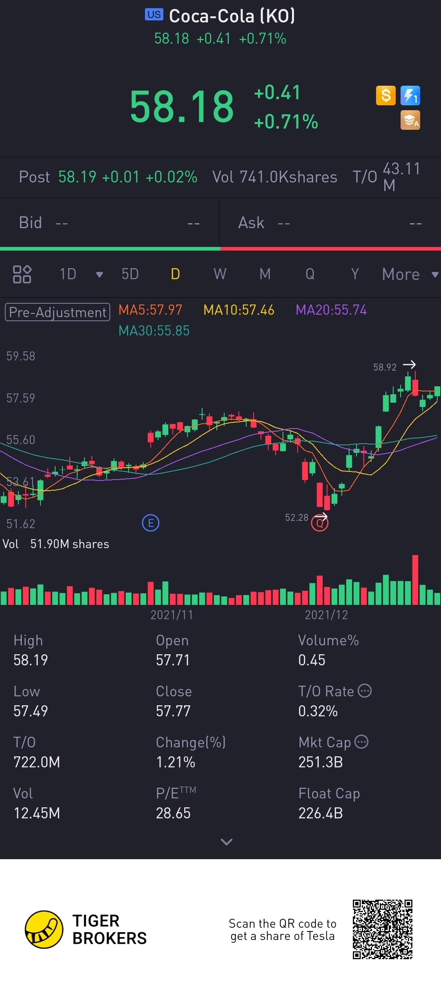Select the Y yearly chart tab
The image size is (441, 1000).
click(x=355, y=274)
